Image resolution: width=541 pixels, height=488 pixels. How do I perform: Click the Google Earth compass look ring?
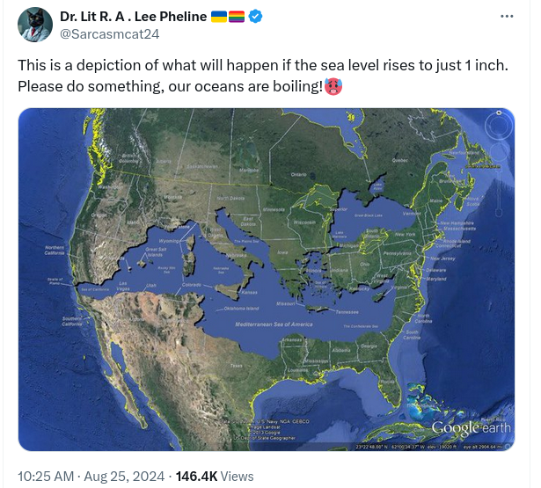coord(499,125)
